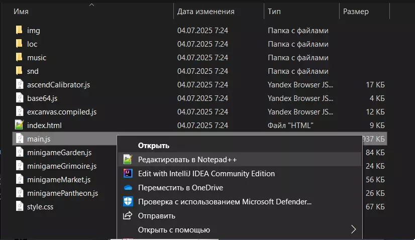Click the Send share icon

[128, 216]
